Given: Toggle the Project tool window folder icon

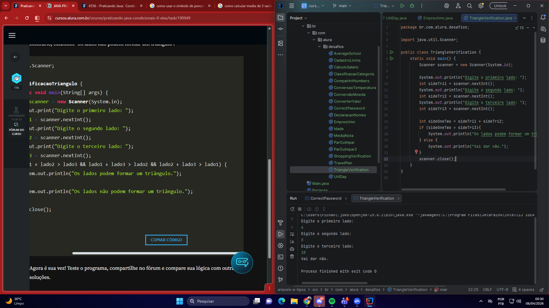Looking at the screenshot, I should (x=281, y=18).
